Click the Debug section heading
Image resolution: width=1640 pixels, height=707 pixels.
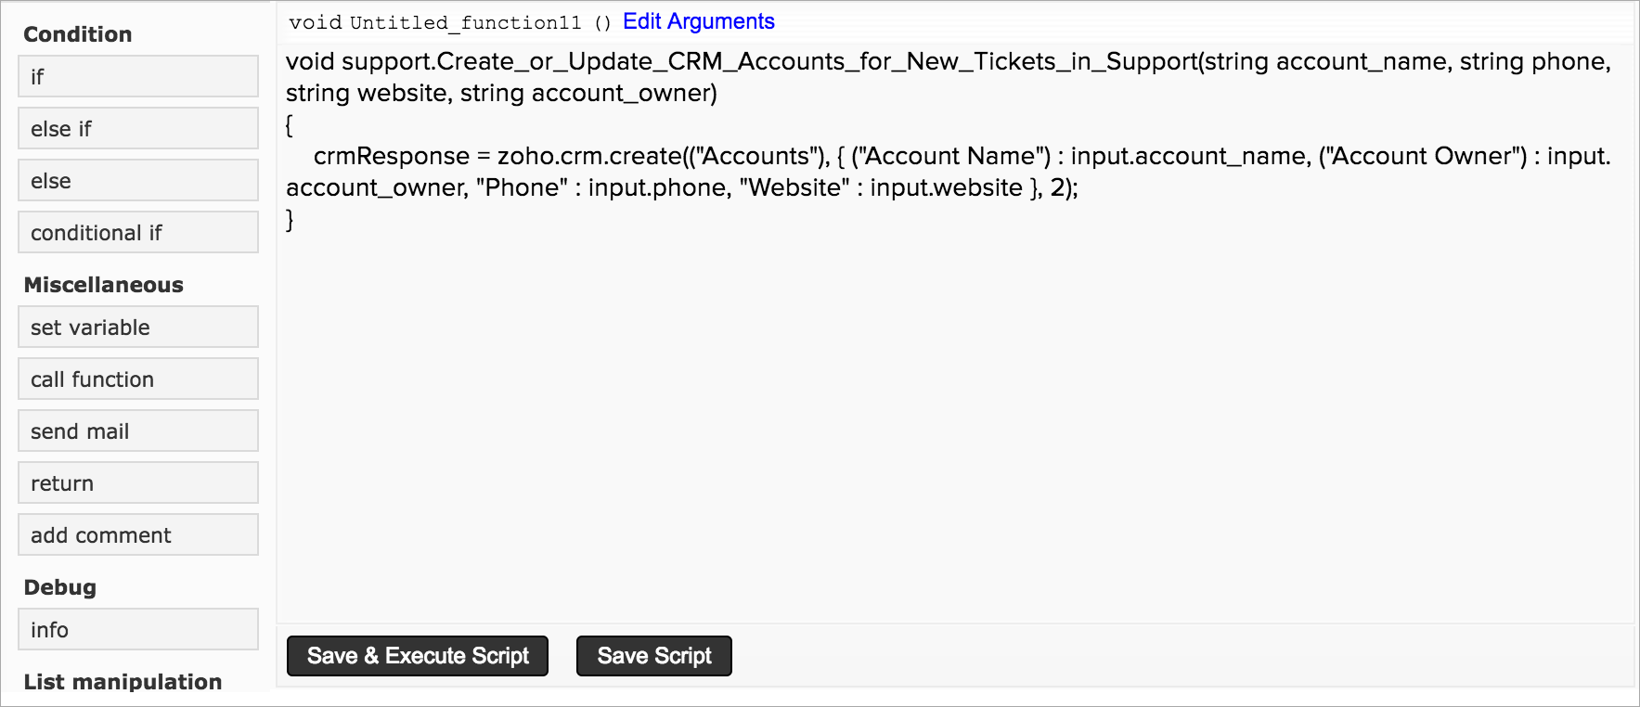(59, 587)
